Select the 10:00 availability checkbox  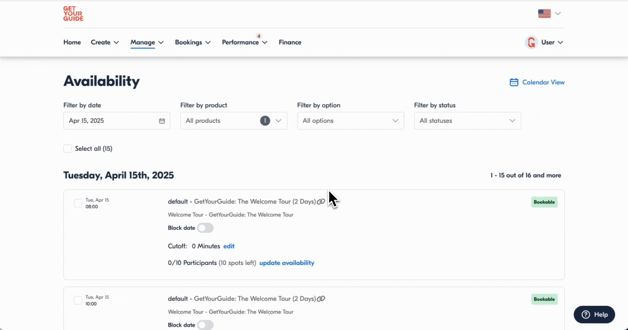tap(78, 300)
